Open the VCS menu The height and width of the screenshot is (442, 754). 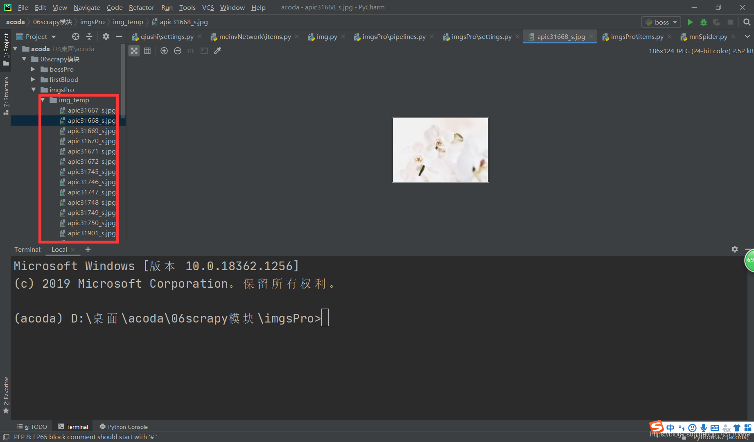[x=208, y=7]
